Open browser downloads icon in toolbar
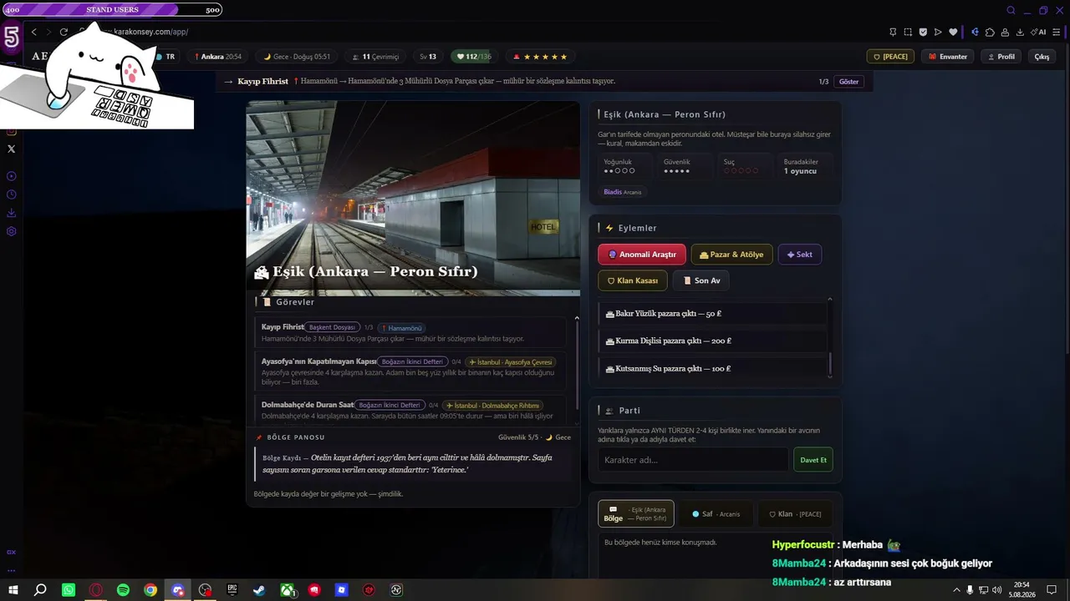The image size is (1070, 601). click(x=1020, y=32)
